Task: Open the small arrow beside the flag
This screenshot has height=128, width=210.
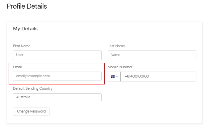Action: (117, 77)
